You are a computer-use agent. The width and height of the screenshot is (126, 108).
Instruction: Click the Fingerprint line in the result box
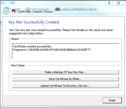point(52,50)
